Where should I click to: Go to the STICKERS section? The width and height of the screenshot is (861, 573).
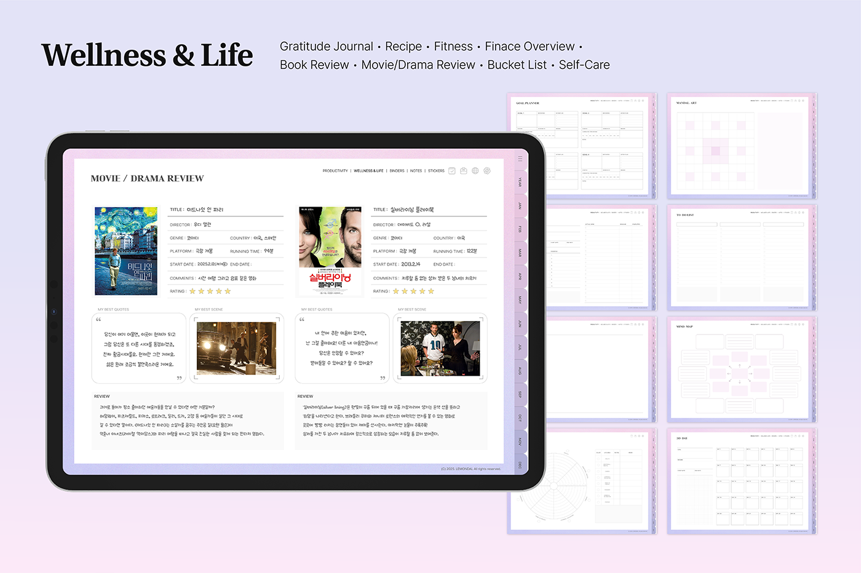click(436, 171)
